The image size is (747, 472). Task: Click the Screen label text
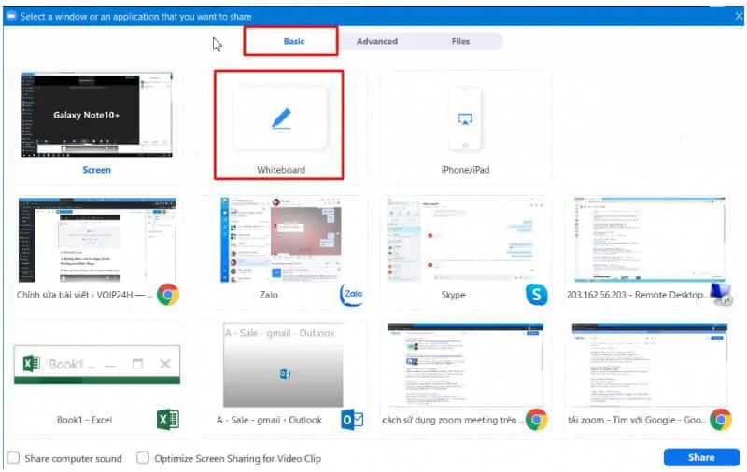click(97, 170)
